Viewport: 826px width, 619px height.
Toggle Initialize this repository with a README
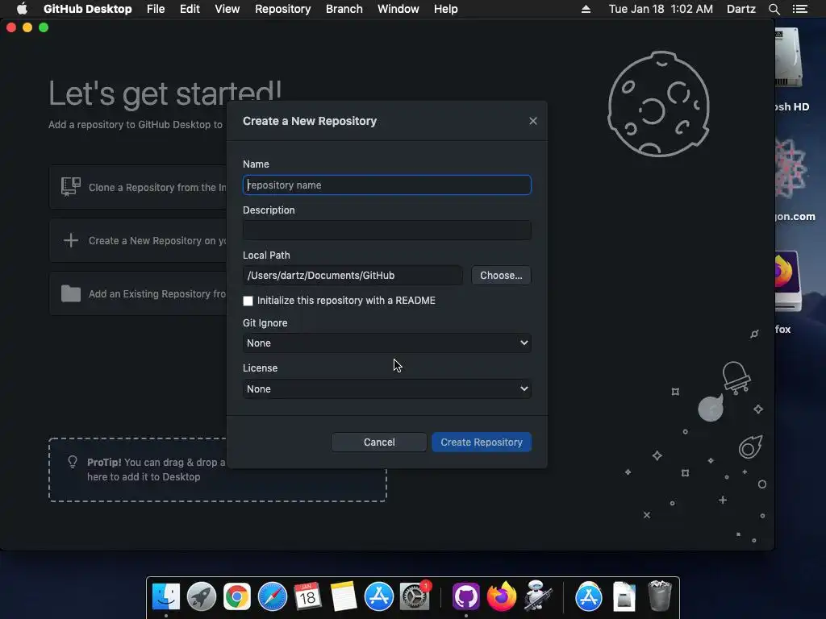click(x=248, y=301)
